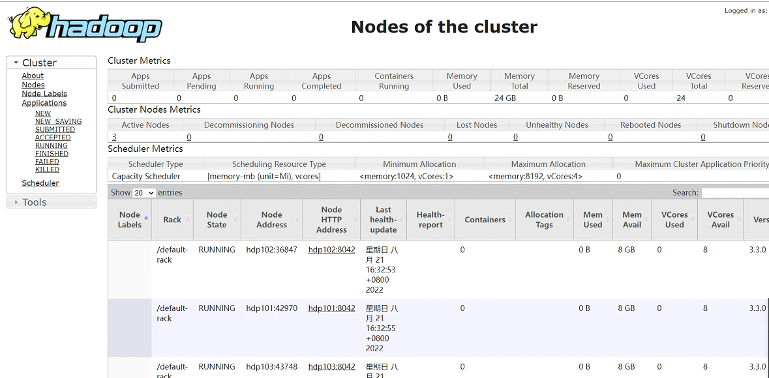Click the Apps Submitted column header
The width and height of the screenshot is (769, 378).
click(x=140, y=81)
